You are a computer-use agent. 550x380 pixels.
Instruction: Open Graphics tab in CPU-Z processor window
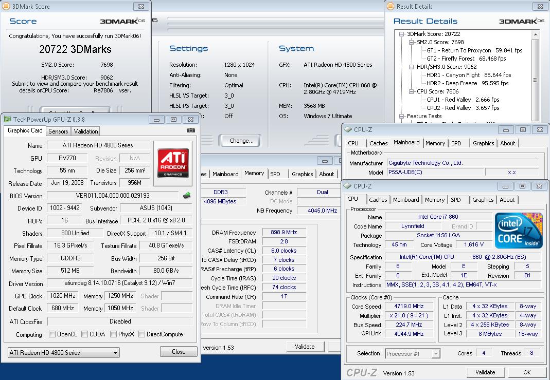click(483, 200)
